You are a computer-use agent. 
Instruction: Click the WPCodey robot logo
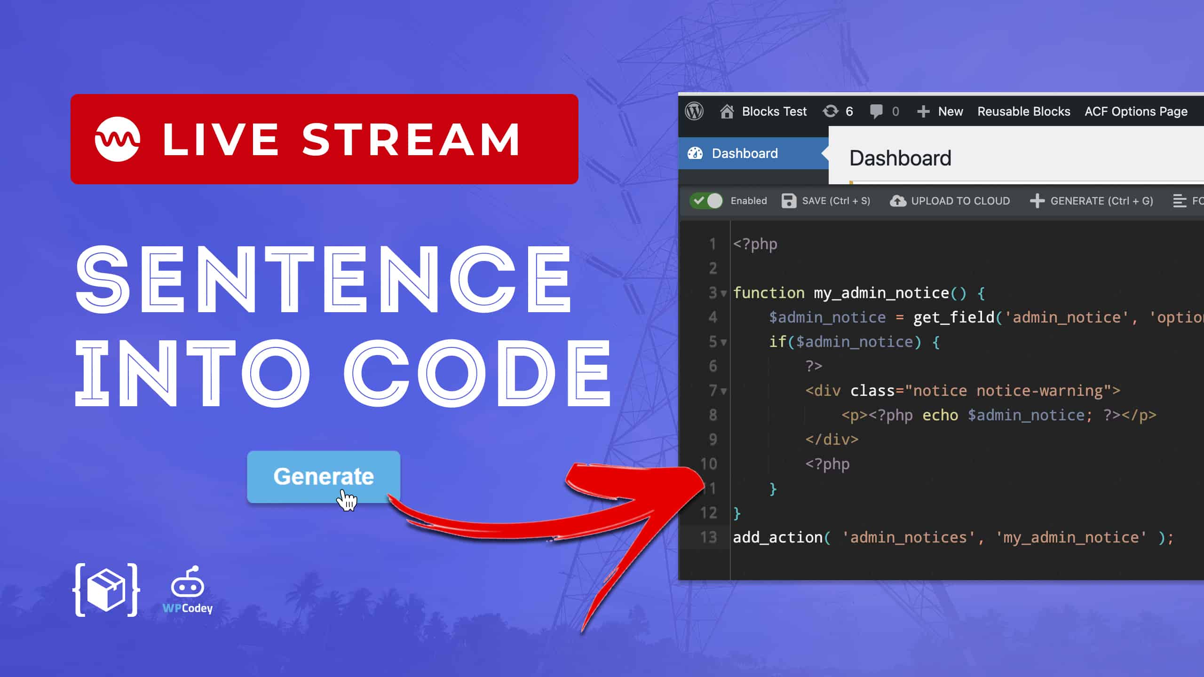187,590
